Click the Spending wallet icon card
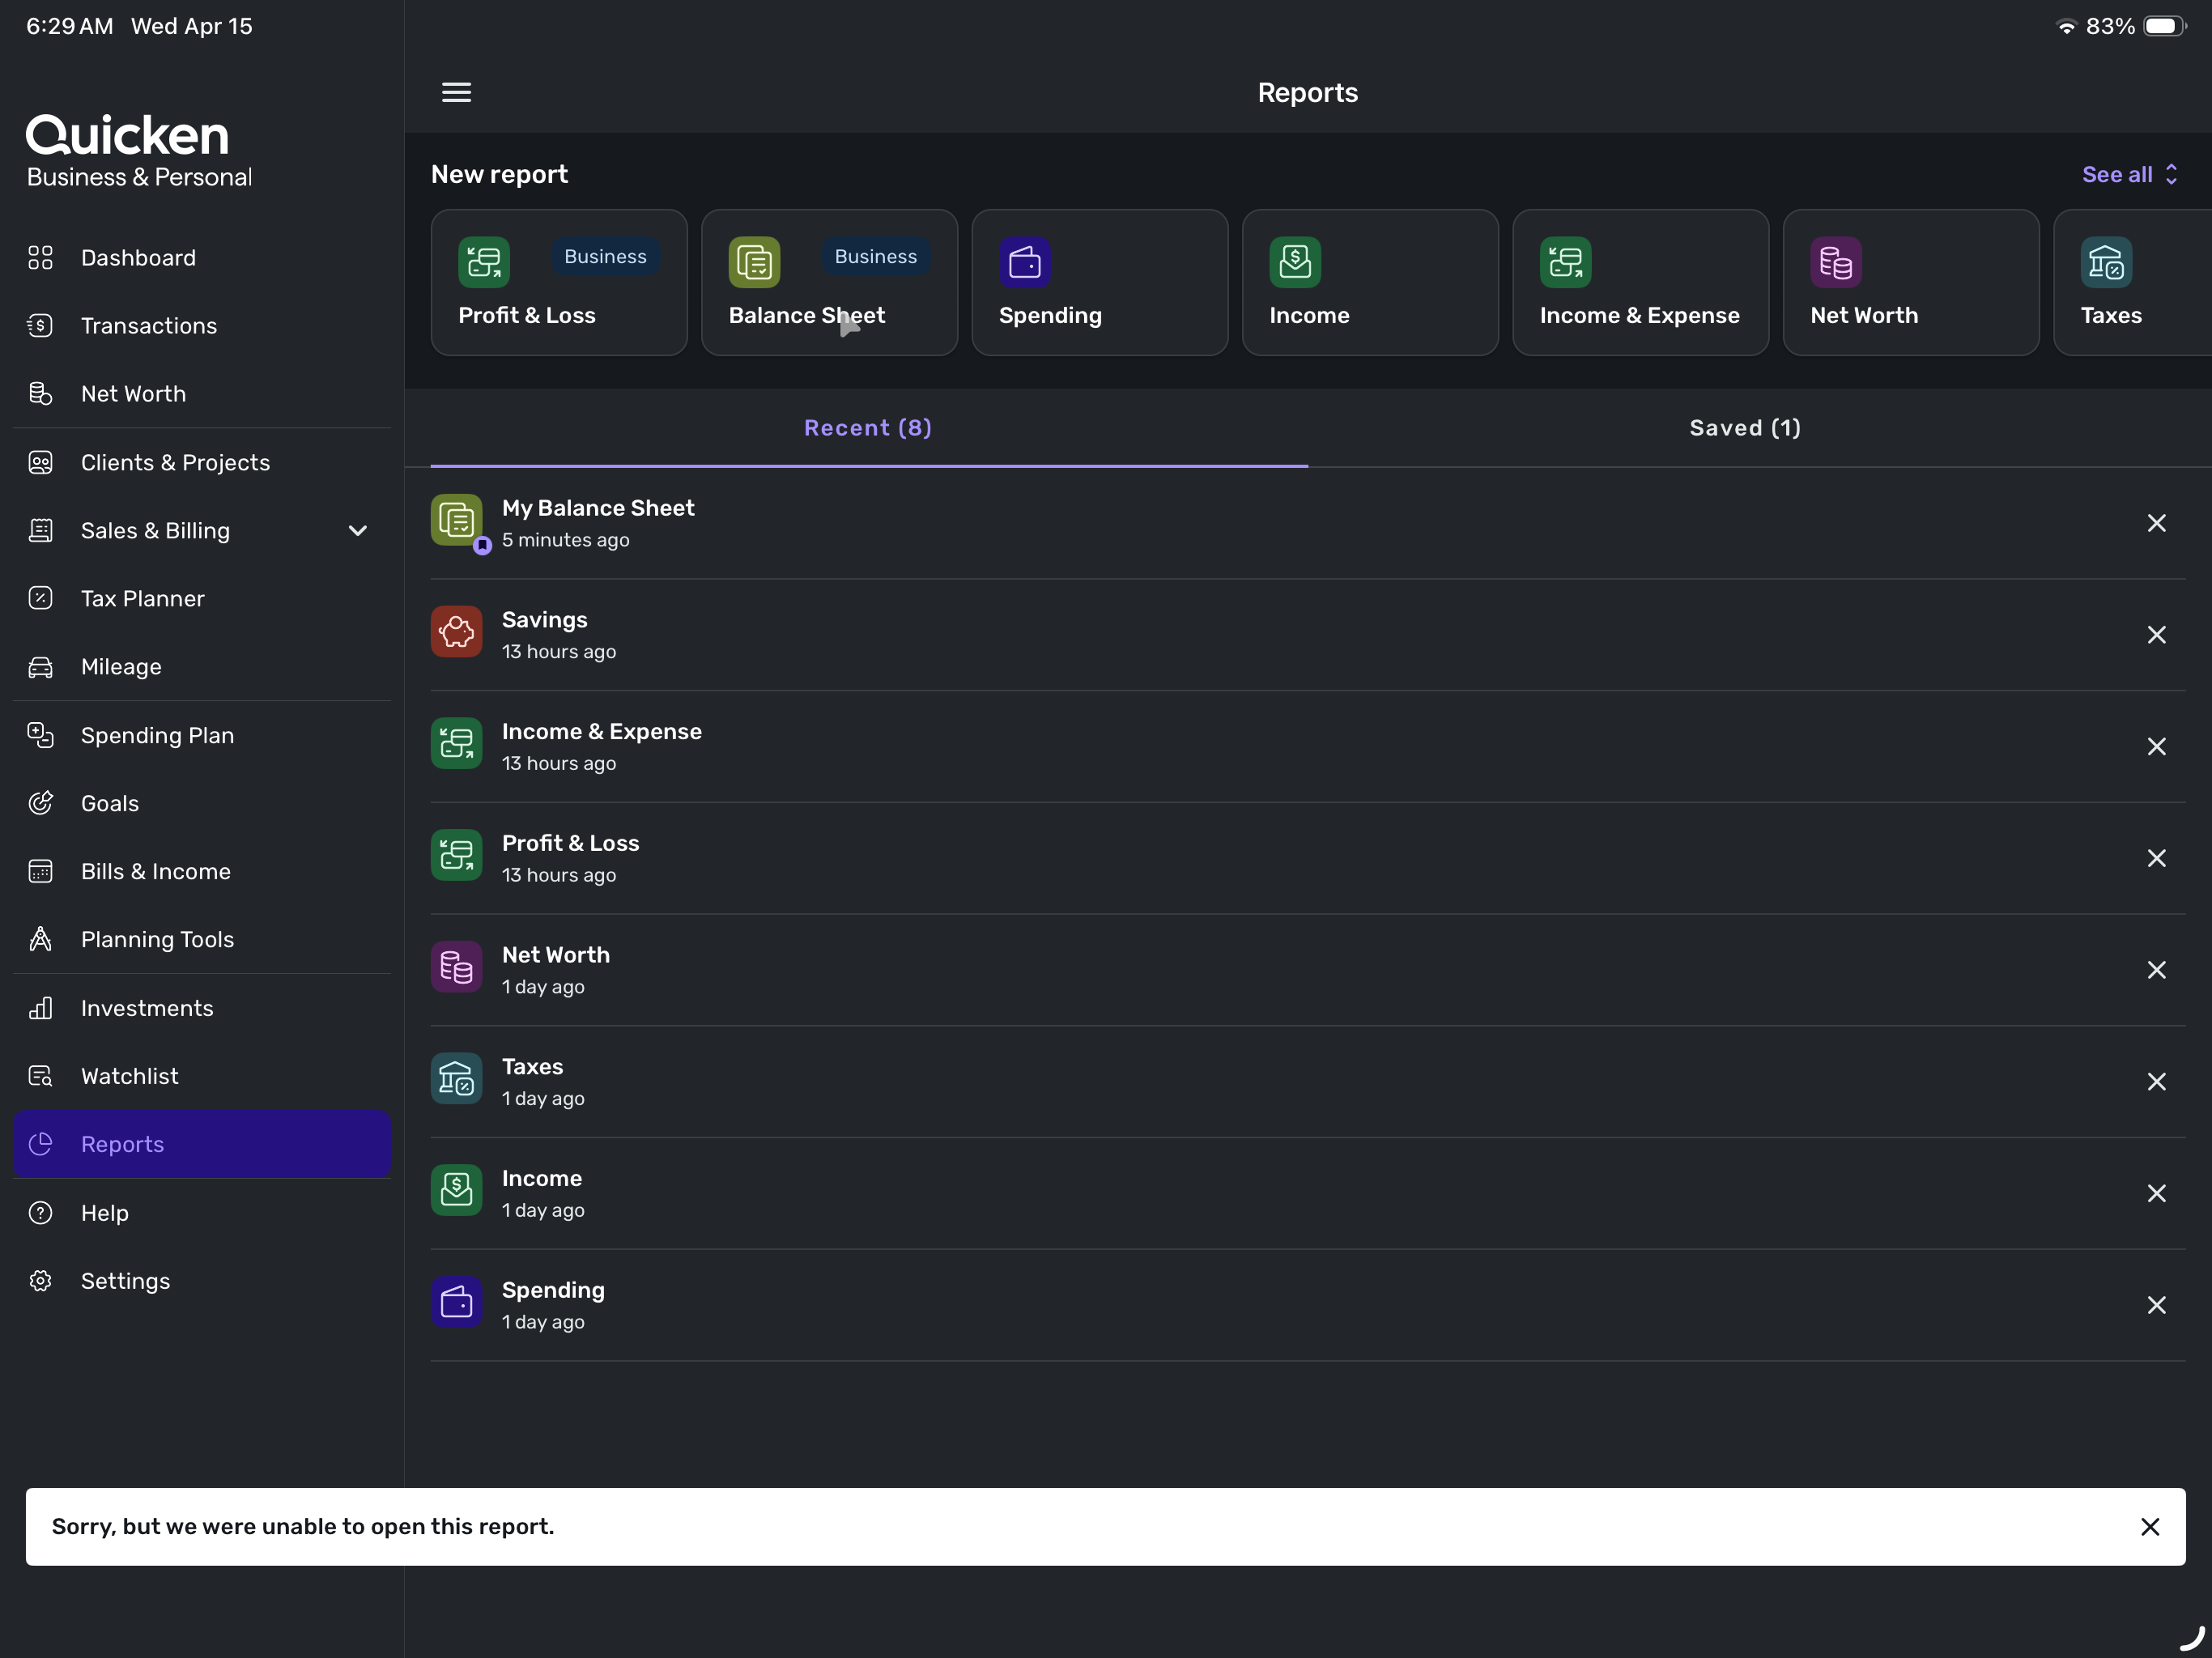Screen dimensions: 2212x1658 pyautogui.click(x=1024, y=262)
